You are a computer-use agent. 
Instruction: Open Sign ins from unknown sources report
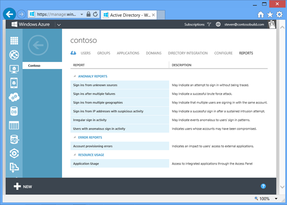[120, 85]
